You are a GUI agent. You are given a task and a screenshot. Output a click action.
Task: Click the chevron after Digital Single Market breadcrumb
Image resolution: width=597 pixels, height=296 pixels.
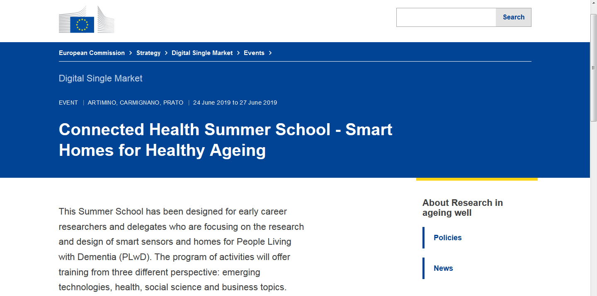pos(238,53)
